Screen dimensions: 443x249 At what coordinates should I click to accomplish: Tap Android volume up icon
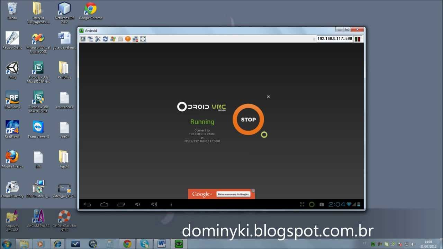coord(154,204)
